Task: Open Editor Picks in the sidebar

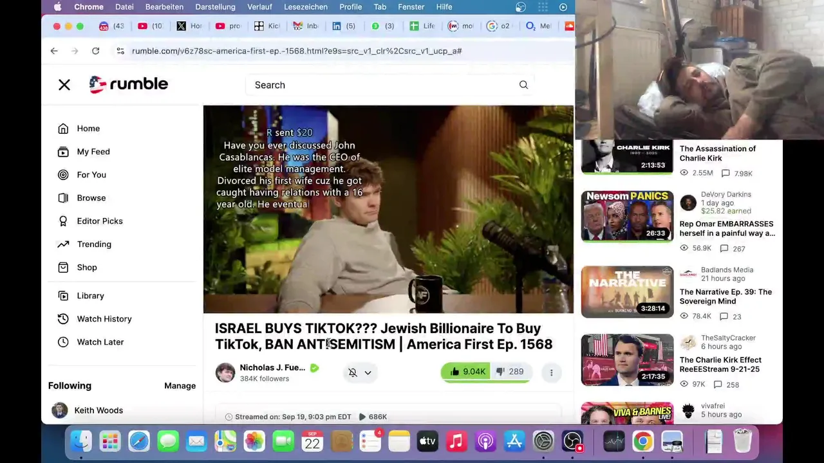Action: pyautogui.click(x=100, y=221)
